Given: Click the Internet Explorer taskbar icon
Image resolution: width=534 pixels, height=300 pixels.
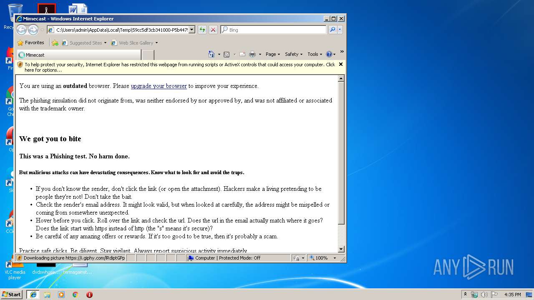Looking at the screenshot, I should click(33, 294).
